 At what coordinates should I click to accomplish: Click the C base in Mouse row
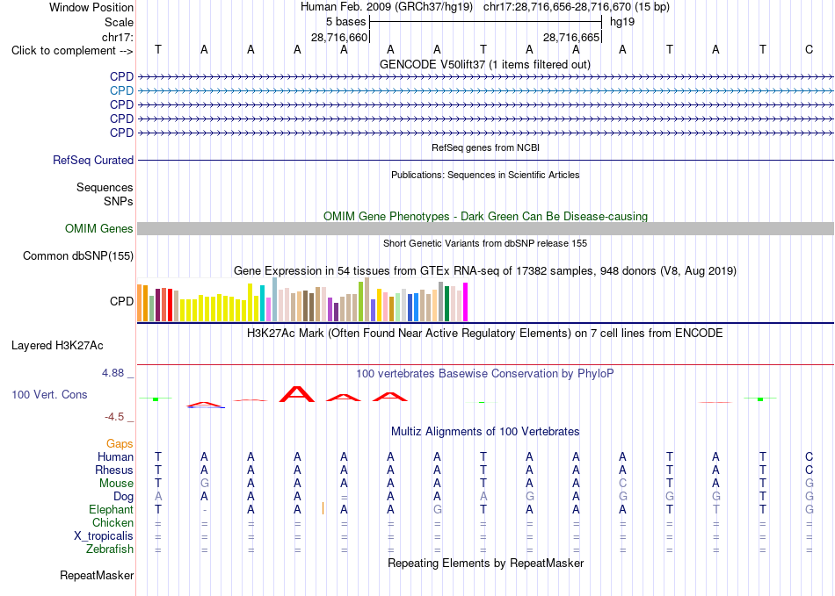(622, 484)
